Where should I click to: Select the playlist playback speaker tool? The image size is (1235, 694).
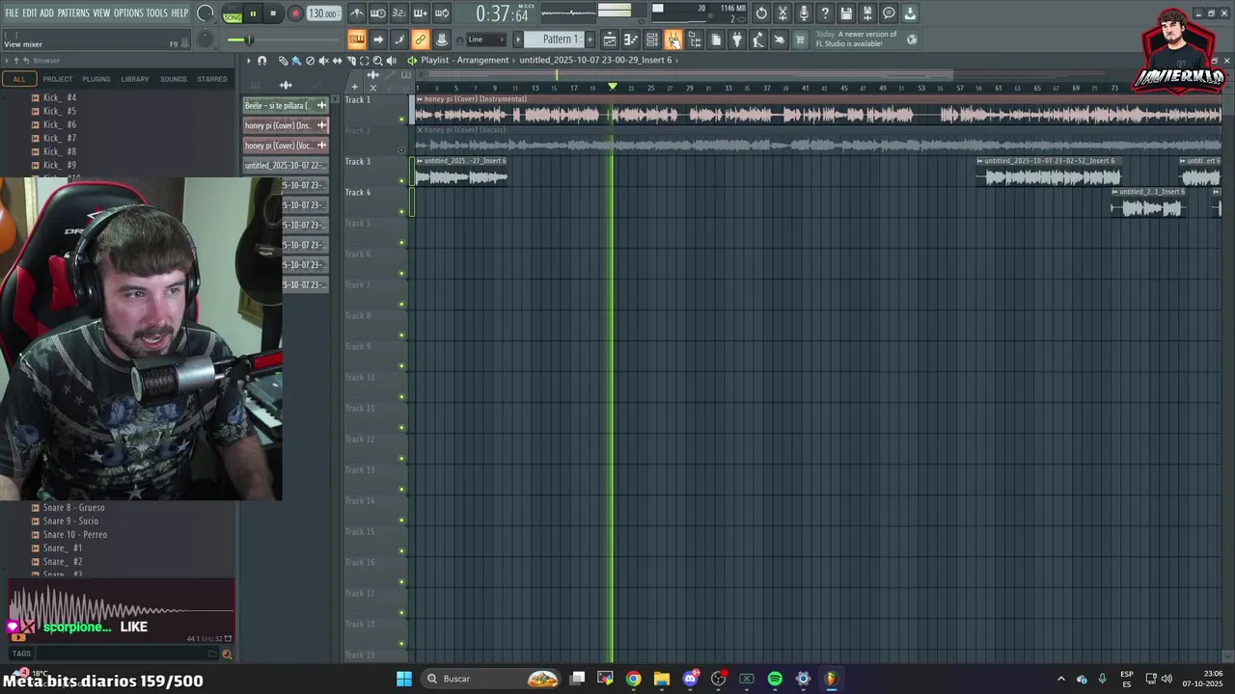(391, 60)
